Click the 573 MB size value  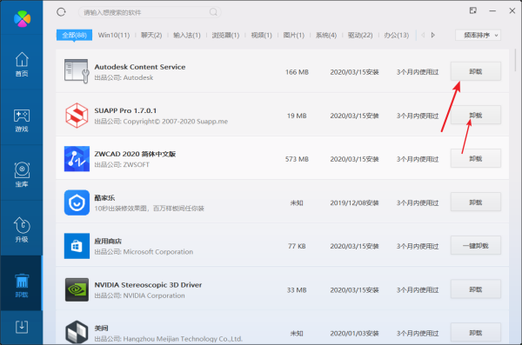pos(297,159)
